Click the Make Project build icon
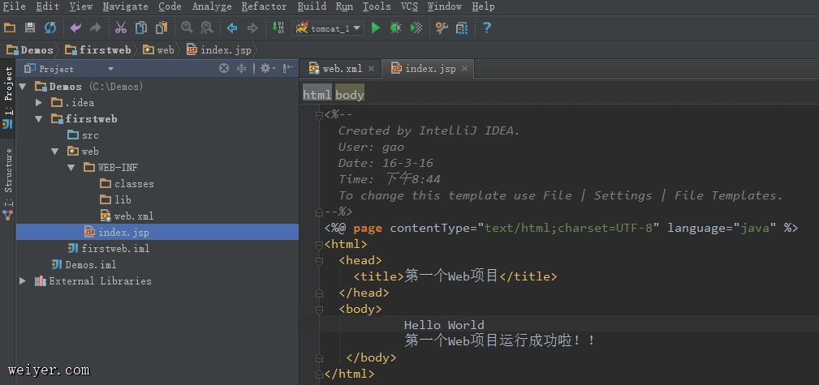This screenshot has width=819, height=385. pyautogui.click(x=278, y=28)
